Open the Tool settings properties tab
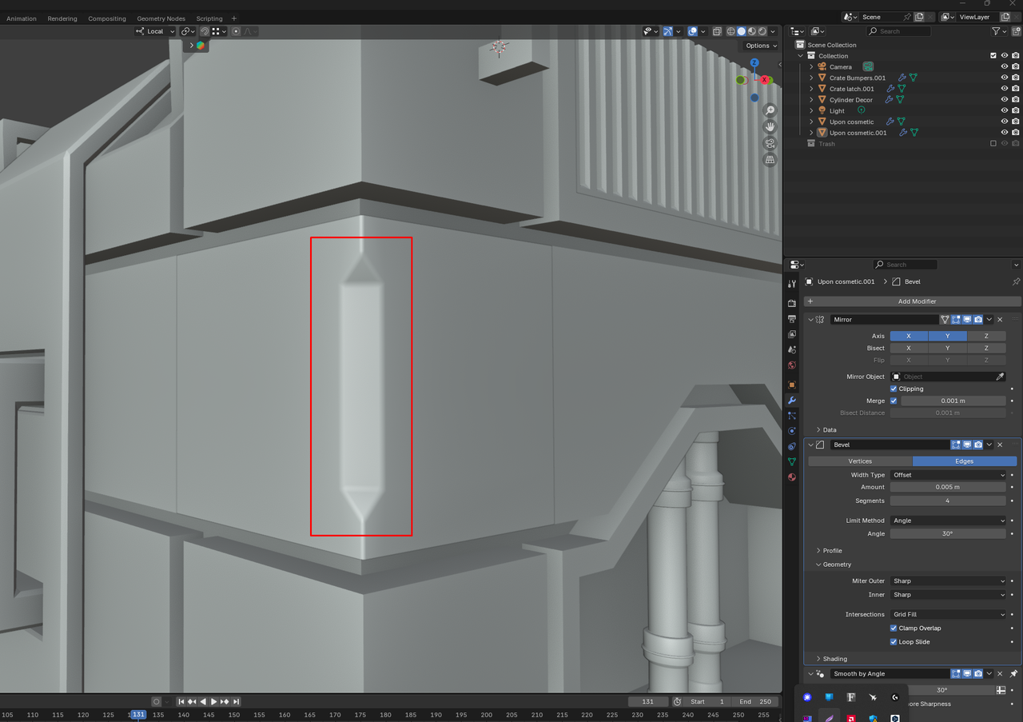1023x722 pixels. pos(792,284)
